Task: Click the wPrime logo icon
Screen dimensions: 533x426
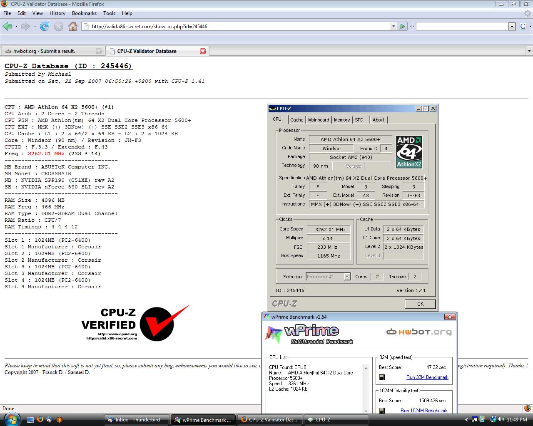Action: click(x=274, y=335)
